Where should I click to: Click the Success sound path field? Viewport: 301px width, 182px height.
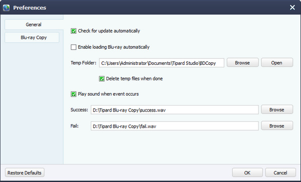[x=175, y=110]
